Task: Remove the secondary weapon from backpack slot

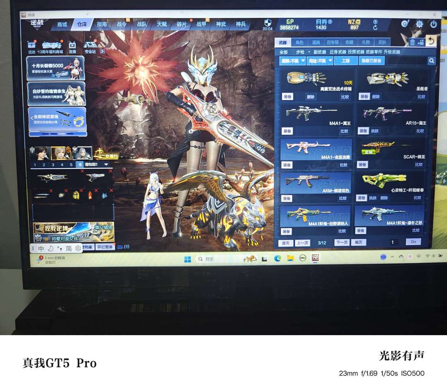Action: pyautogui.click(x=111, y=171)
